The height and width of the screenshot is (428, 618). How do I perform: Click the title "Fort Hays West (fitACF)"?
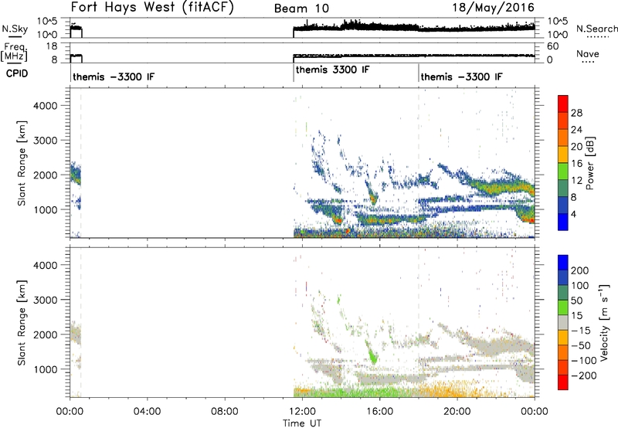(x=152, y=8)
